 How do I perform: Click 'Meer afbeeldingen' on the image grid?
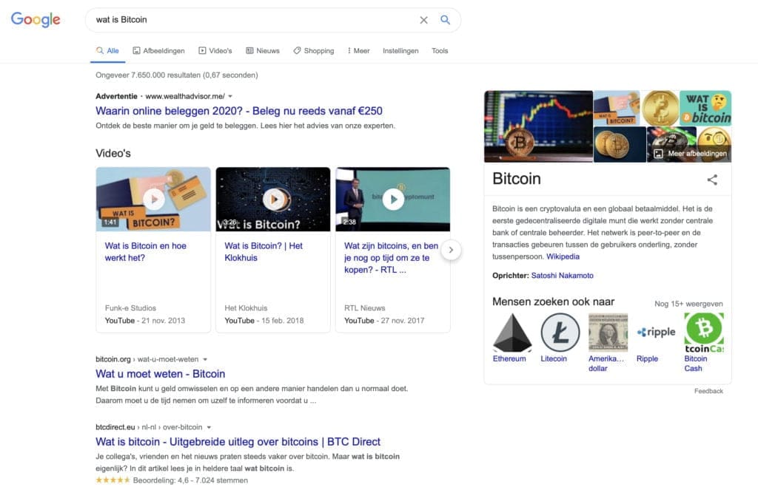click(691, 154)
